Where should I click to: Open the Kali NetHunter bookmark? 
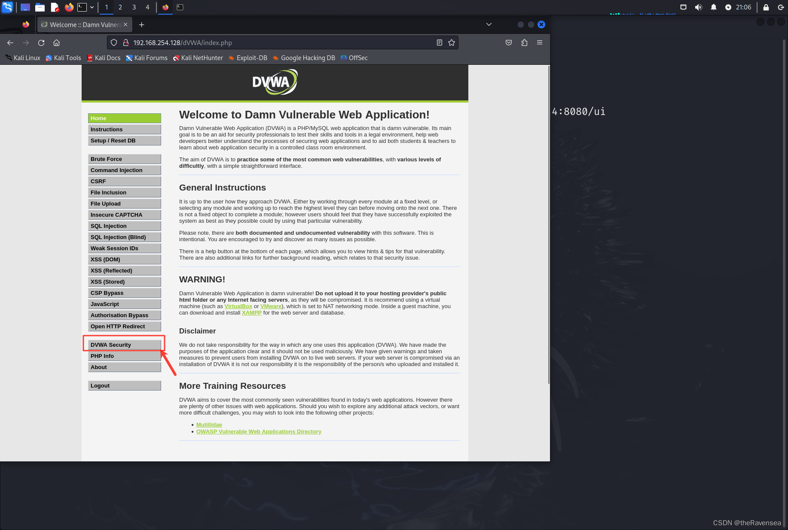pyautogui.click(x=198, y=58)
